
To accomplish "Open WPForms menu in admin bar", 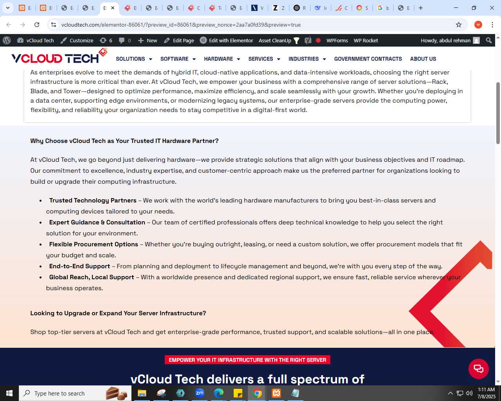I will pyautogui.click(x=337, y=40).
